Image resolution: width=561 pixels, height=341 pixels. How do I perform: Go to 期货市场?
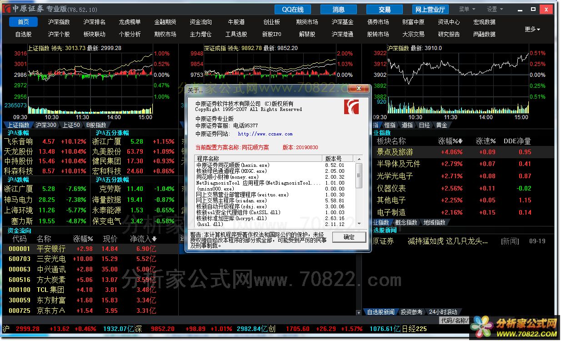coord(307,22)
